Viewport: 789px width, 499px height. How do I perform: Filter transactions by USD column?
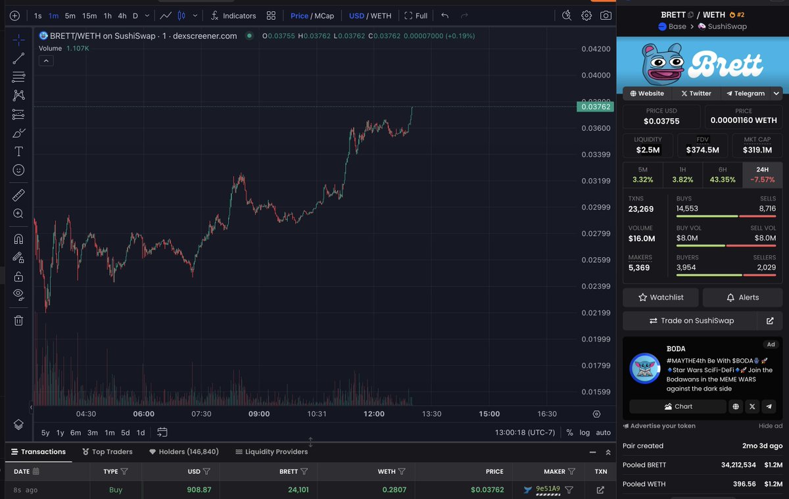(206, 471)
